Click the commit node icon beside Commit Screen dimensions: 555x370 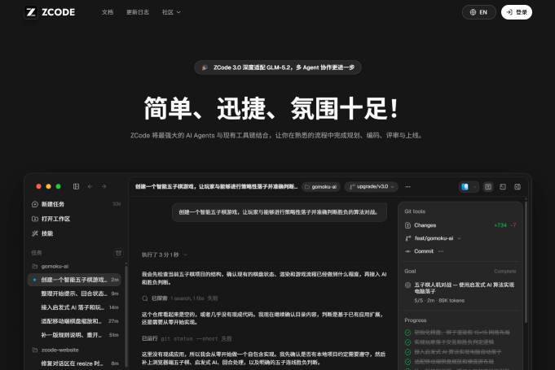[407, 251]
